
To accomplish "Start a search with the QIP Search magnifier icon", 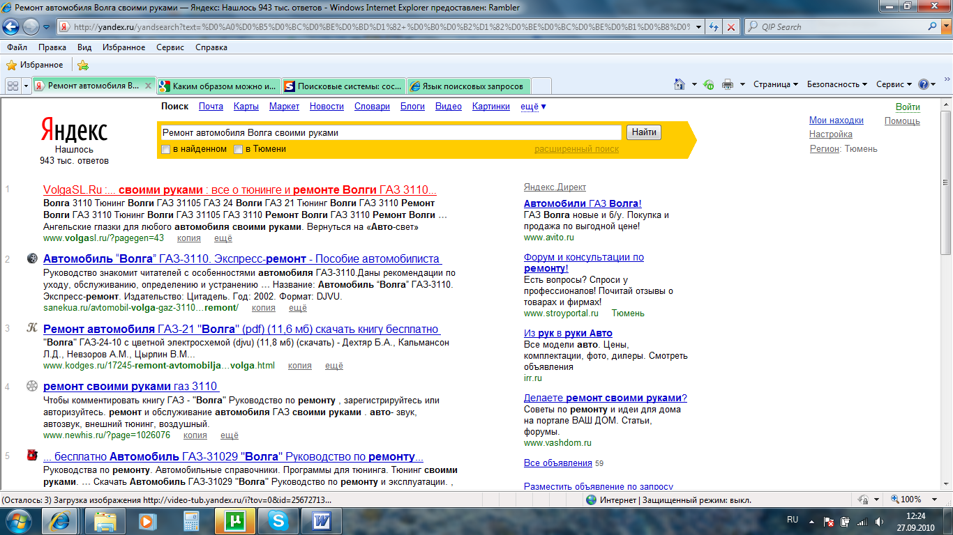I will coord(933,26).
